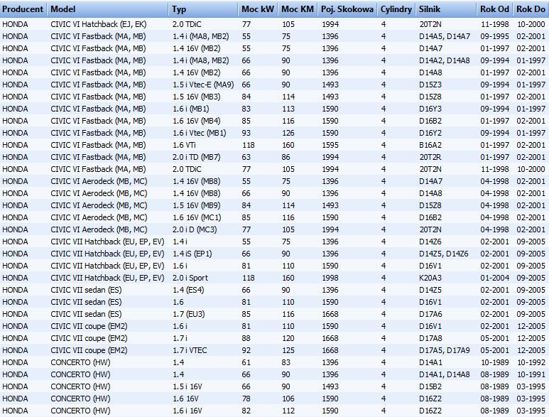
Task: Select type cell 2.0 i D (MC3)
Action: (x=195, y=229)
